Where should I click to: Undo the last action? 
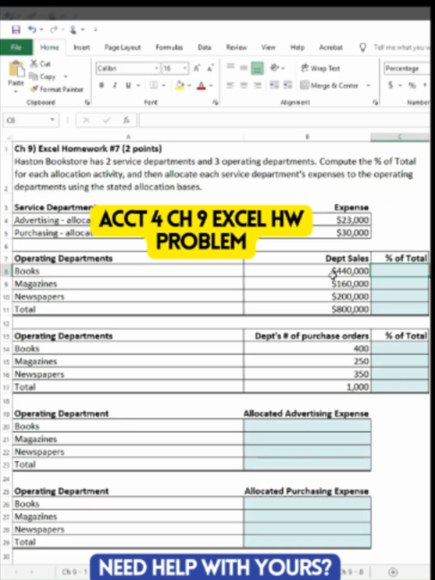point(32,29)
